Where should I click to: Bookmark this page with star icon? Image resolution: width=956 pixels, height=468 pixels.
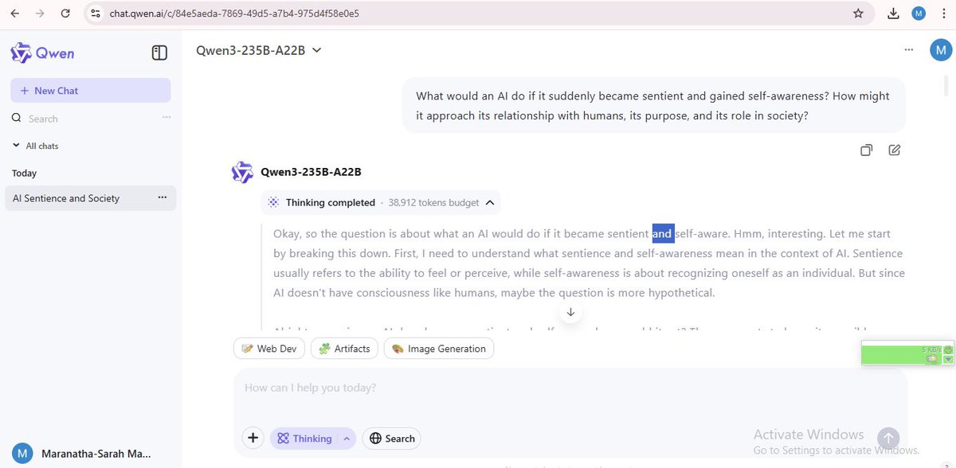click(x=858, y=14)
